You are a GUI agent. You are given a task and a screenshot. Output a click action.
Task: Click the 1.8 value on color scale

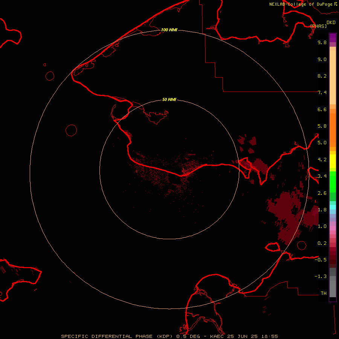tap(322, 210)
